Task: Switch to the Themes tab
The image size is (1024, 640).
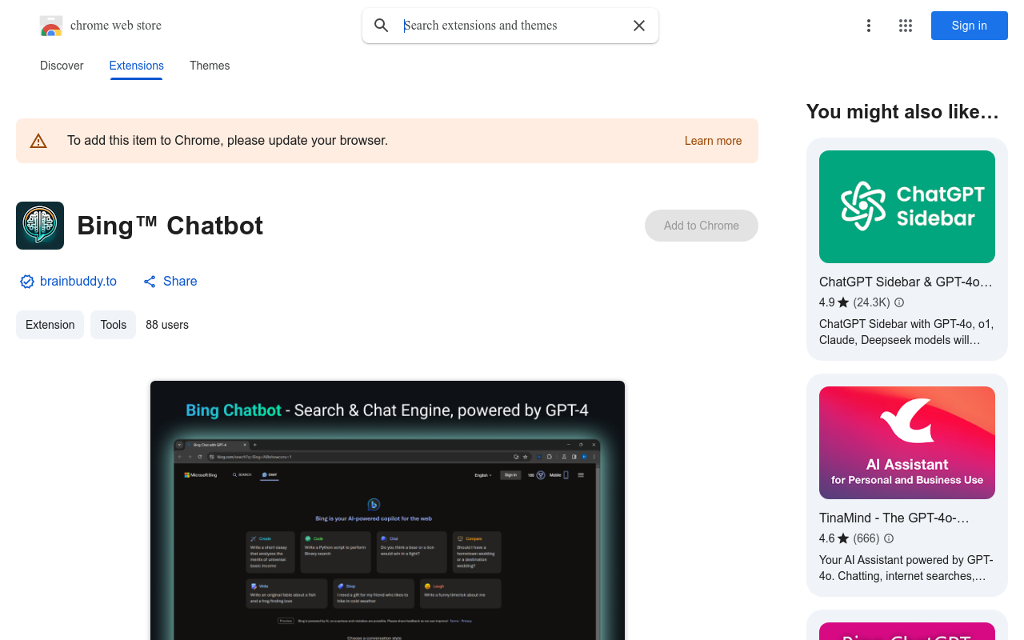Action: (x=209, y=66)
